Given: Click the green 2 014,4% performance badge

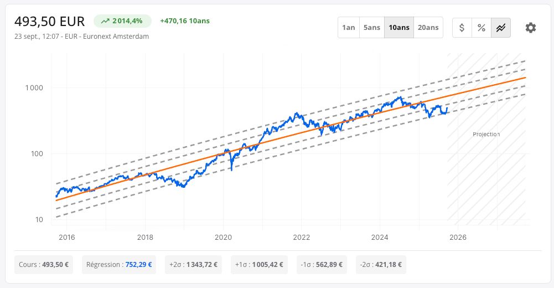Looking at the screenshot, I should click(x=123, y=21).
